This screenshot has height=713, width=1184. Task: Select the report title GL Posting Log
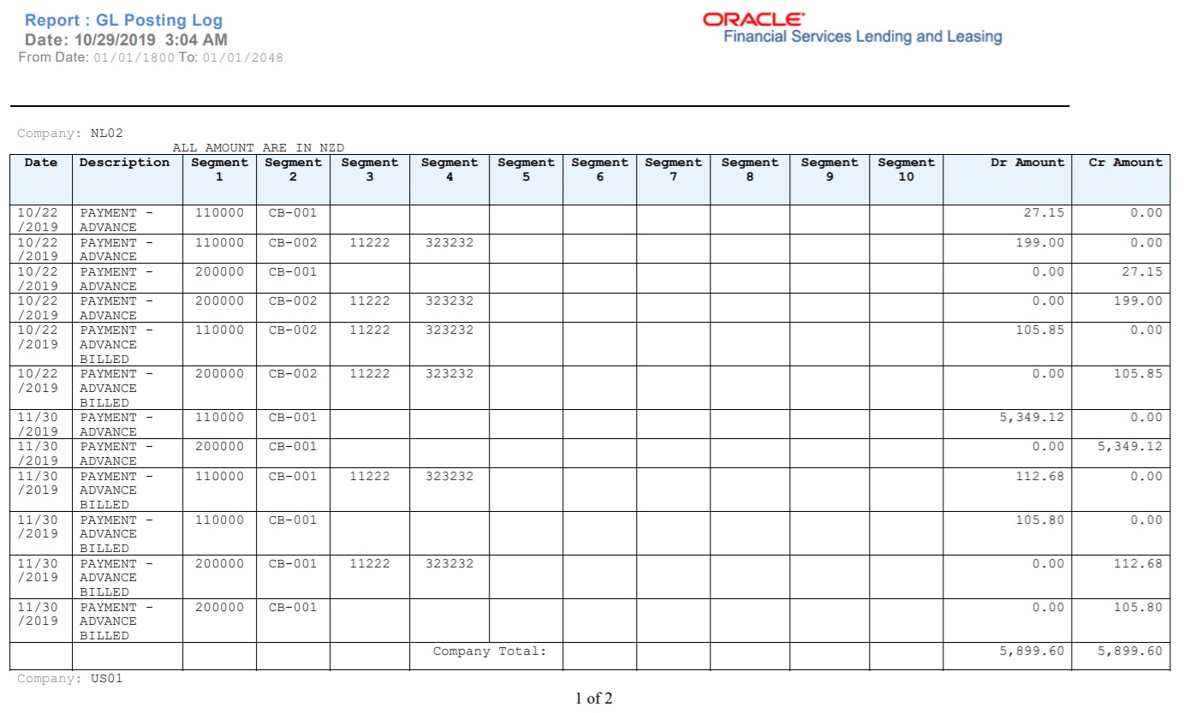click(159, 21)
